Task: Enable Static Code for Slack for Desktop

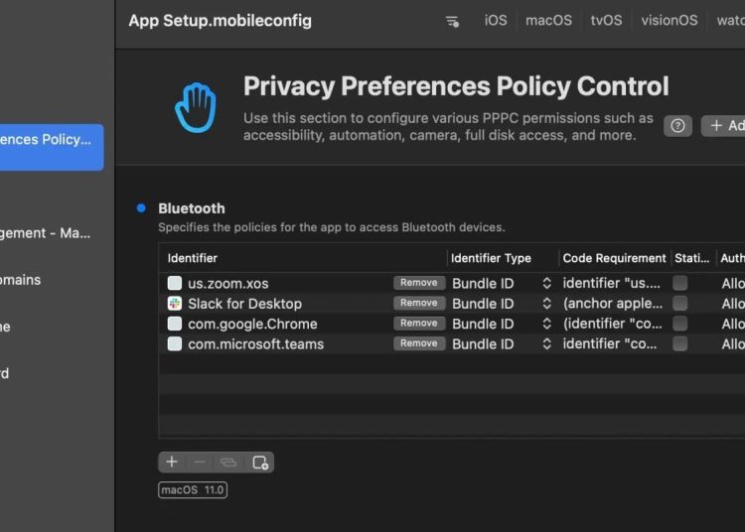Action: (x=679, y=304)
